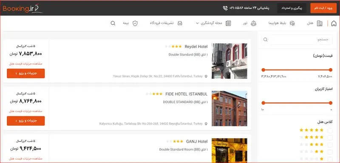
Task: Click the price ۷,۸۵۳,۸۰۰ تومان
Action: [x=25, y=54]
